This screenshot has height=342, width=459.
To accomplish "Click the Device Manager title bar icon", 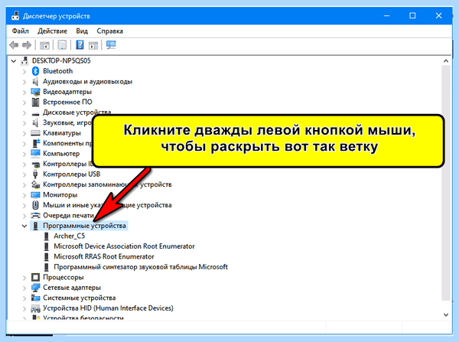I will coord(15,16).
